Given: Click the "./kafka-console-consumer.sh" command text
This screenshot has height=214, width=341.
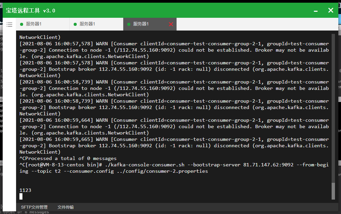Looking at the screenshot, I should point(145,165).
